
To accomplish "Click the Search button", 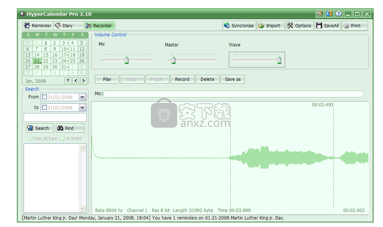I will [40, 128].
